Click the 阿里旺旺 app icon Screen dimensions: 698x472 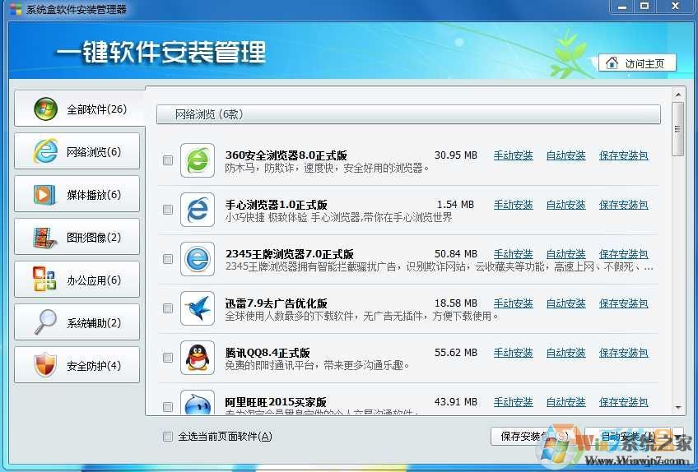[x=198, y=402]
